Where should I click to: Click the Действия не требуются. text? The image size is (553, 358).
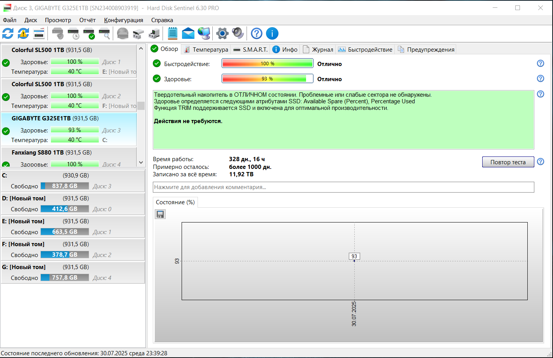(x=188, y=121)
